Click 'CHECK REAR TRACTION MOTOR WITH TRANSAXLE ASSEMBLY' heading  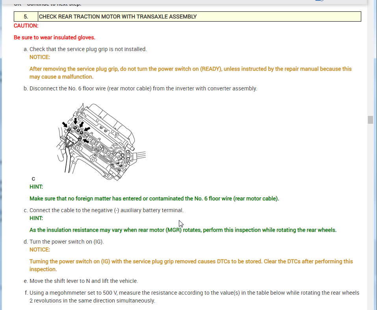coord(117,17)
